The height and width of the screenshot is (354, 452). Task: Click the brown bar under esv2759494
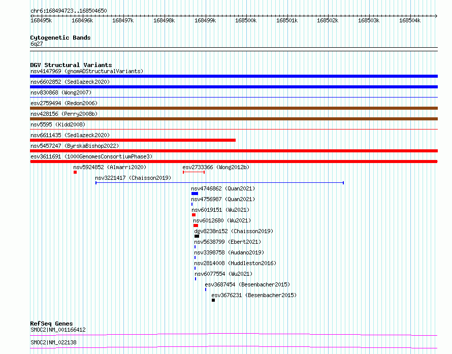click(x=234, y=108)
